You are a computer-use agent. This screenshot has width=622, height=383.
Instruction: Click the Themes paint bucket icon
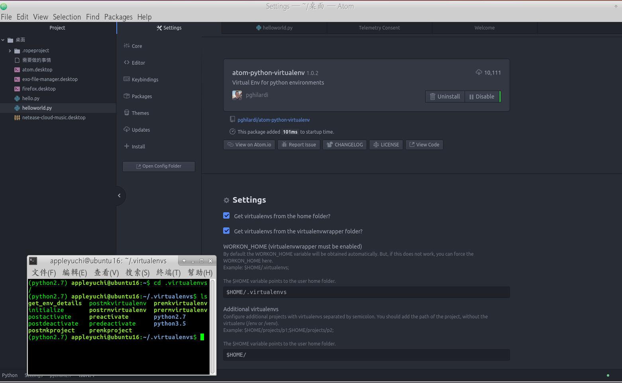(x=127, y=113)
